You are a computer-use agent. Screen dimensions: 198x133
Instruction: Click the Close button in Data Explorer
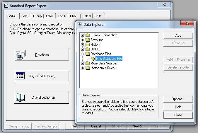[178, 115]
